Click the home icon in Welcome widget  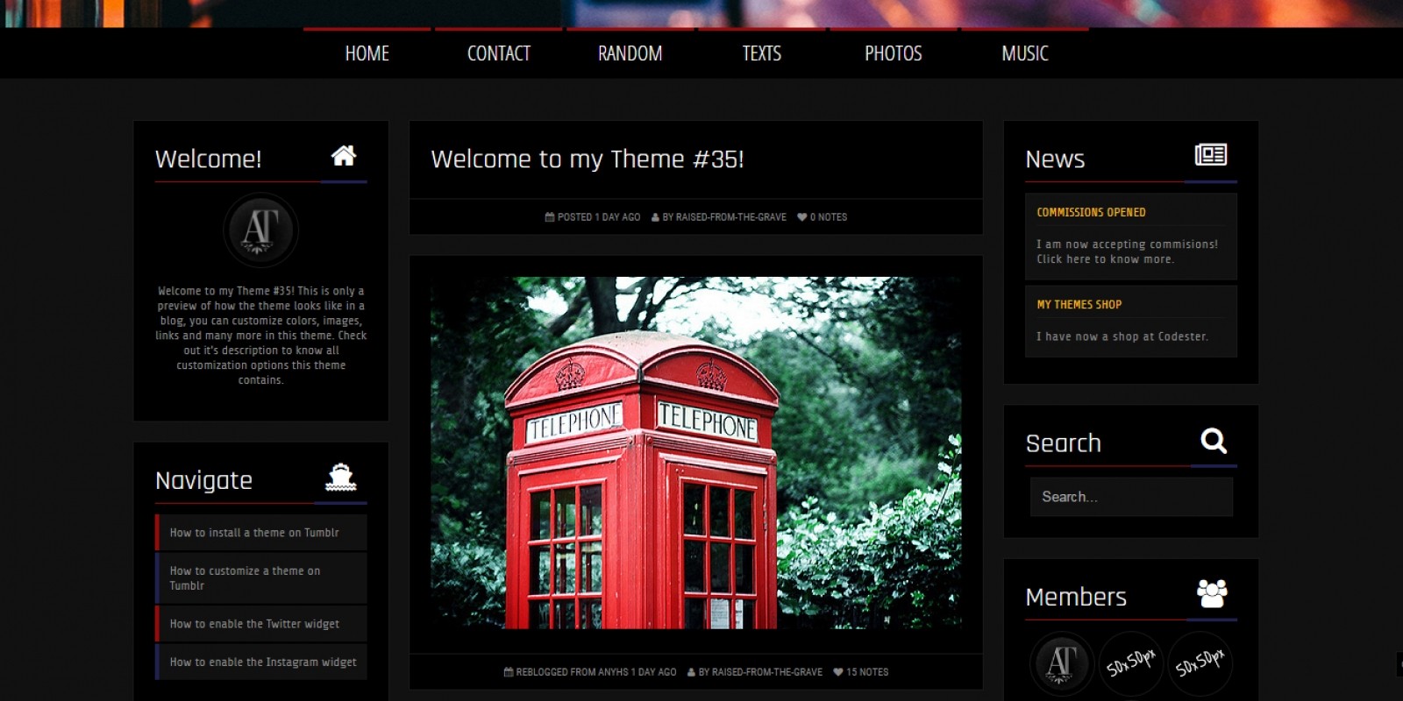click(x=344, y=156)
